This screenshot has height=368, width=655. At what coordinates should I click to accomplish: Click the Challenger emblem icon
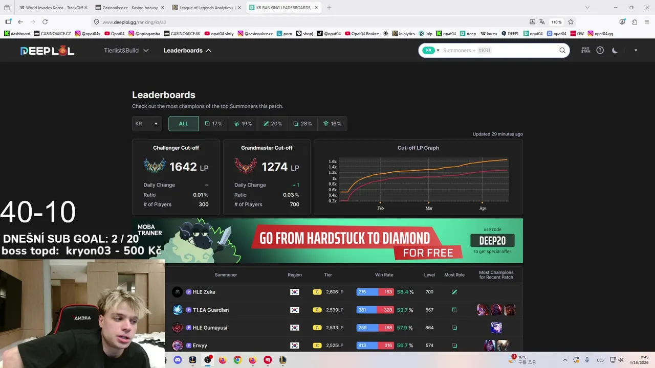pos(155,166)
